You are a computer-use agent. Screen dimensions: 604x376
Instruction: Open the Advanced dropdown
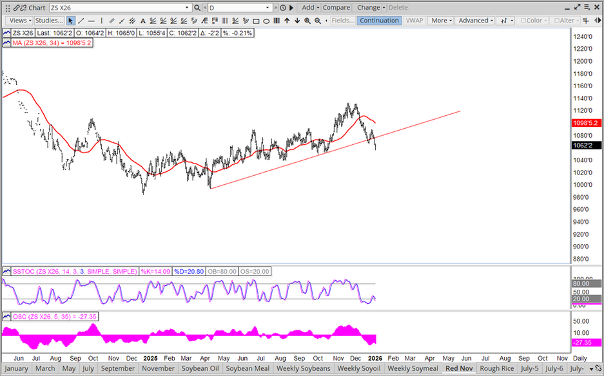pyautogui.click(x=476, y=21)
